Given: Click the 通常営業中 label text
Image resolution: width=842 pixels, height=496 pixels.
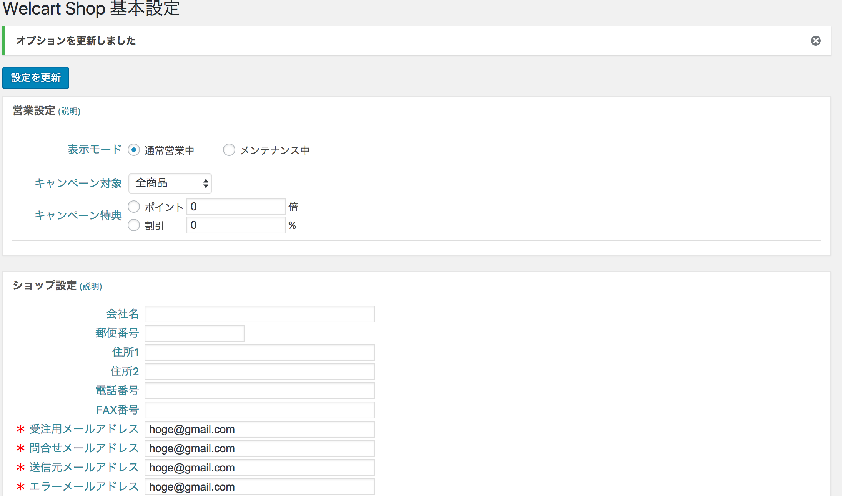Looking at the screenshot, I should click(x=169, y=150).
